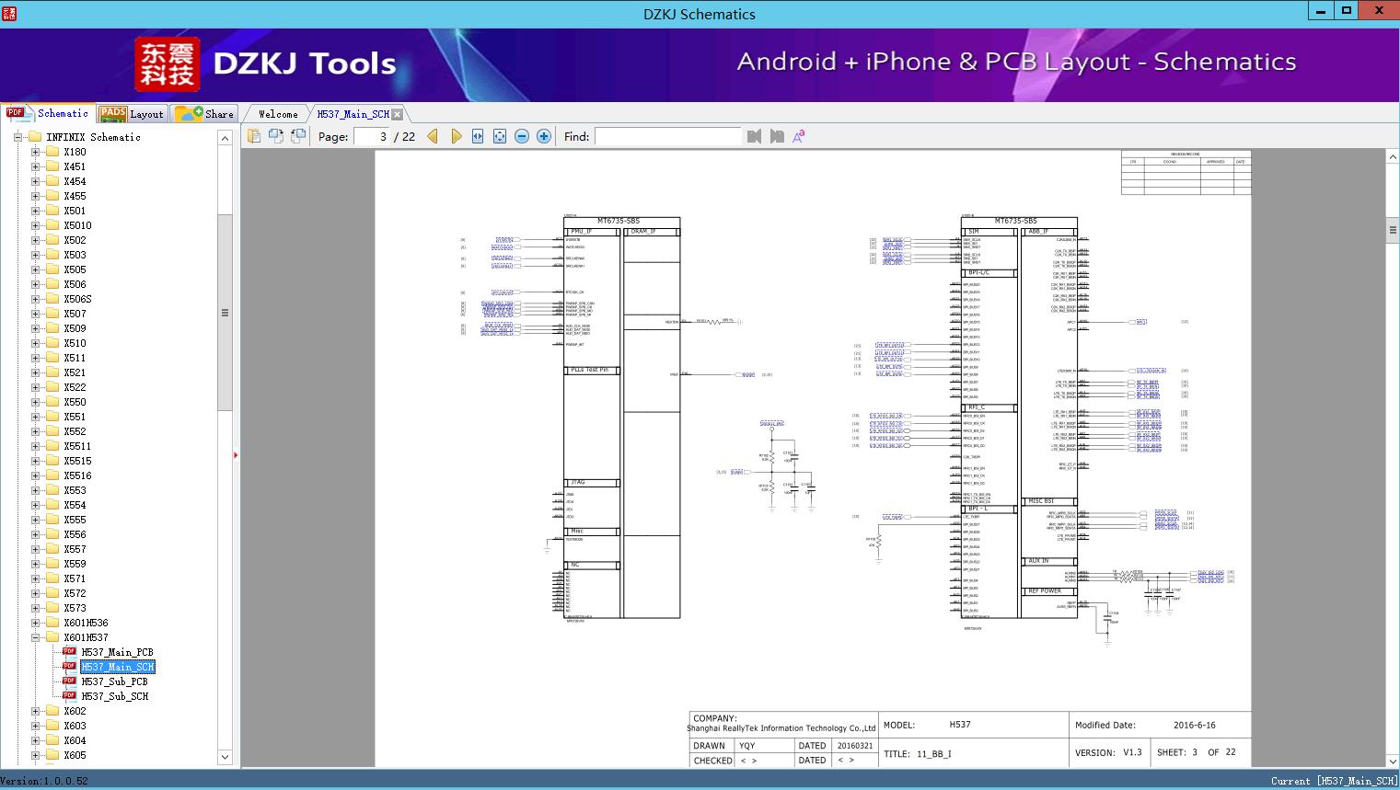Screen dimensions: 1400x790
Task: Zoom in with the plus icon
Action: click(544, 136)
